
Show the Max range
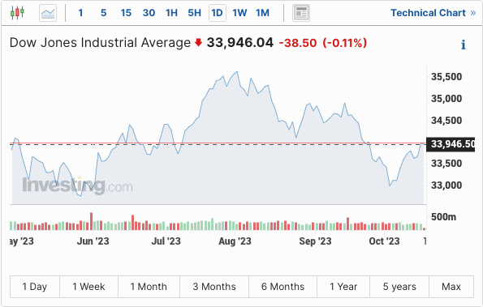pyautogui.click(x=451, y=287)
